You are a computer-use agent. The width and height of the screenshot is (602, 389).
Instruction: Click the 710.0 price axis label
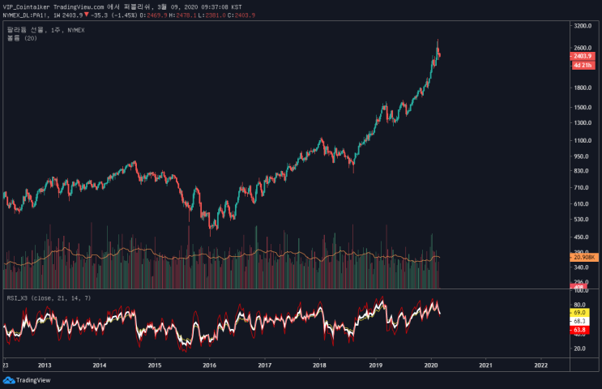pyautogui.click(x=581, y=187)
